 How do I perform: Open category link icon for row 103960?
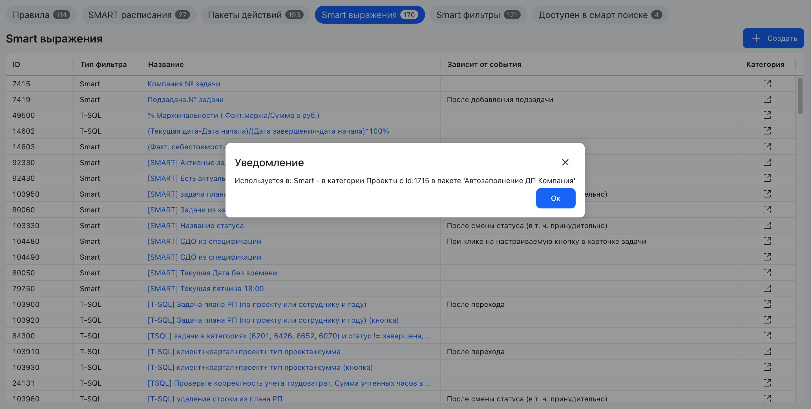point(767,399)
